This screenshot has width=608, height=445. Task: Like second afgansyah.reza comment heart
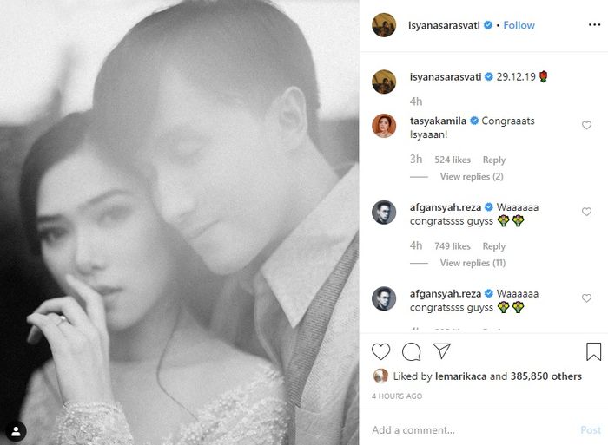pyautogui.click(x=586, y=298)
